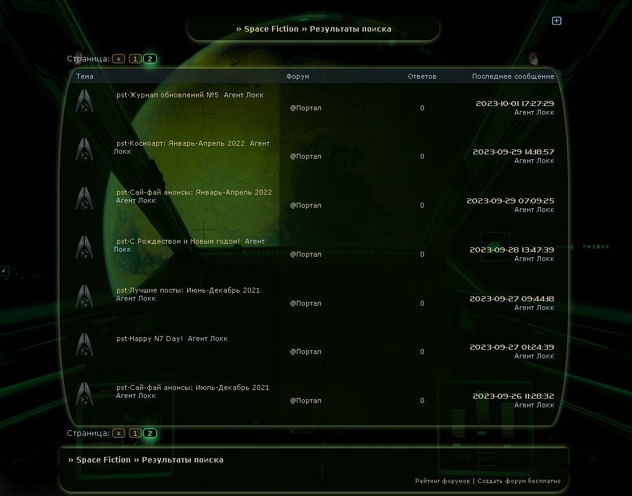This screenshot has height=496, width=632.
Task: Open last message dated 2023-09-29 14:18:57
Action: tap(513, 152)
